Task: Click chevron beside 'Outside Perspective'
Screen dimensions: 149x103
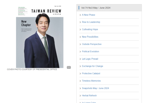Action: click(x=80, y=44)
